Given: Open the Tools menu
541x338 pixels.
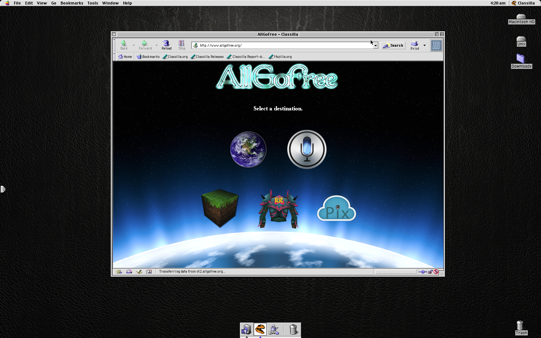Looking at the screenshot, I should (x=93, y=3).
